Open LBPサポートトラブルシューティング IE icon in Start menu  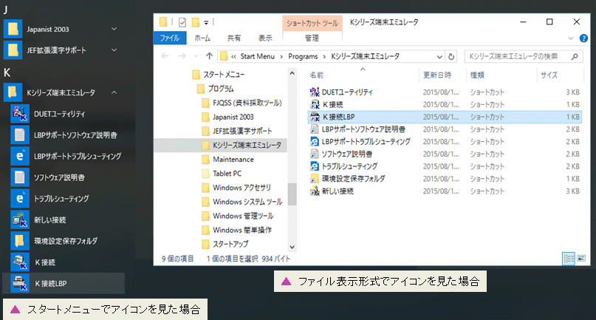20,156
